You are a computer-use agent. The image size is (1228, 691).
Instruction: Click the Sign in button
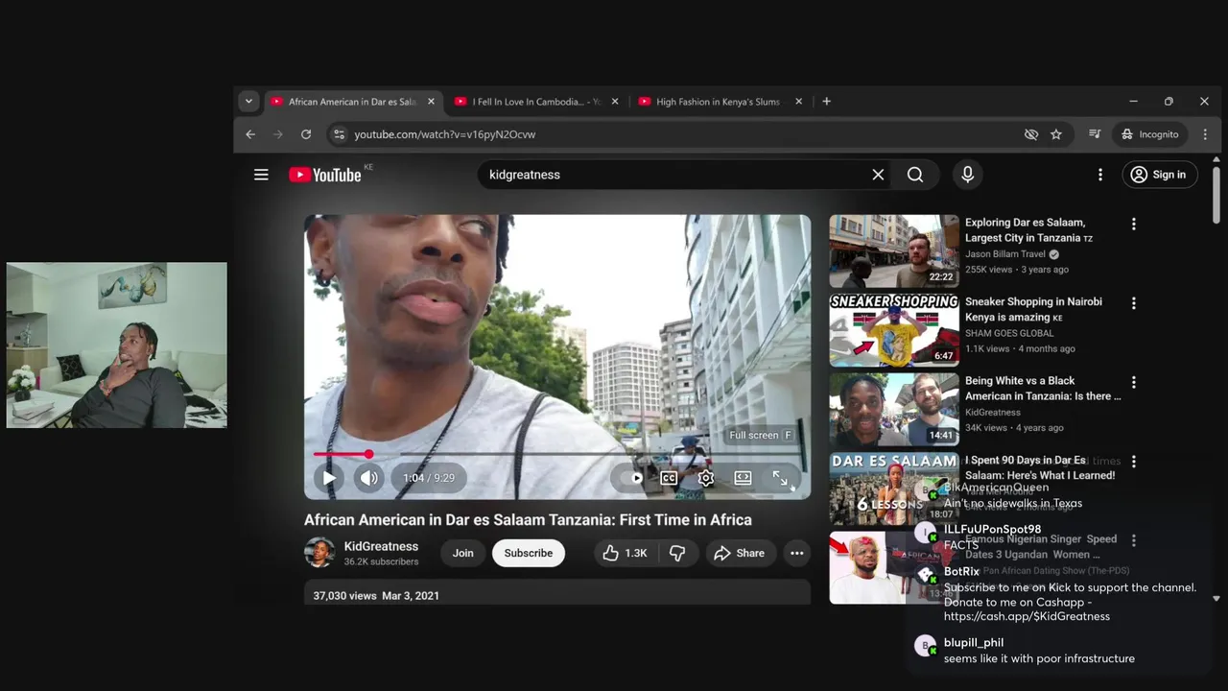point(1159,175)
